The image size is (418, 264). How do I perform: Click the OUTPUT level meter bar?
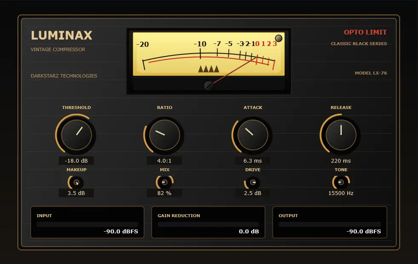[x=330, y=224]
